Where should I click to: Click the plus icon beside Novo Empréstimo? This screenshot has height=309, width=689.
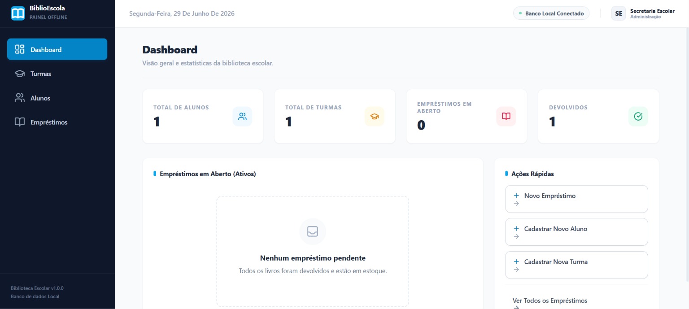tap(516, 196)
